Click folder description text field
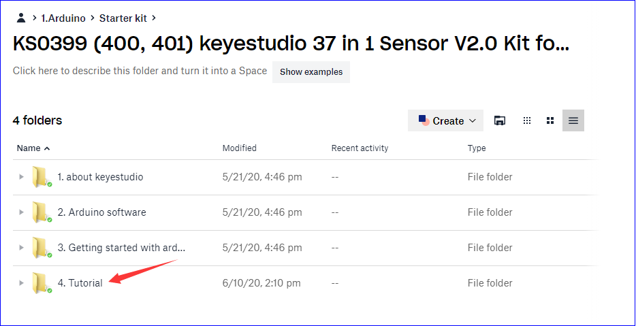 click(140, 71)
